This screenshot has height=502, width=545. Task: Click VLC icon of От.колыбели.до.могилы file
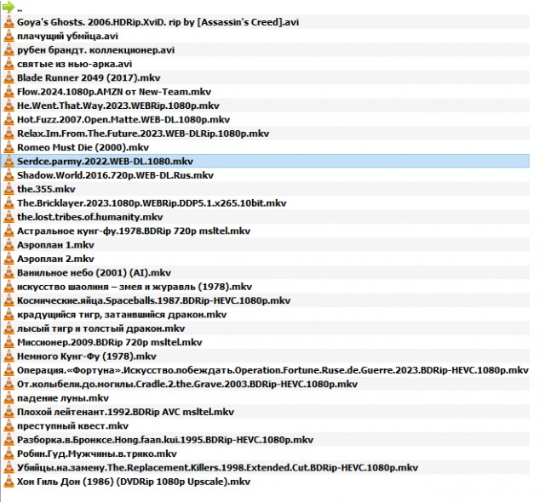point(9,384)
